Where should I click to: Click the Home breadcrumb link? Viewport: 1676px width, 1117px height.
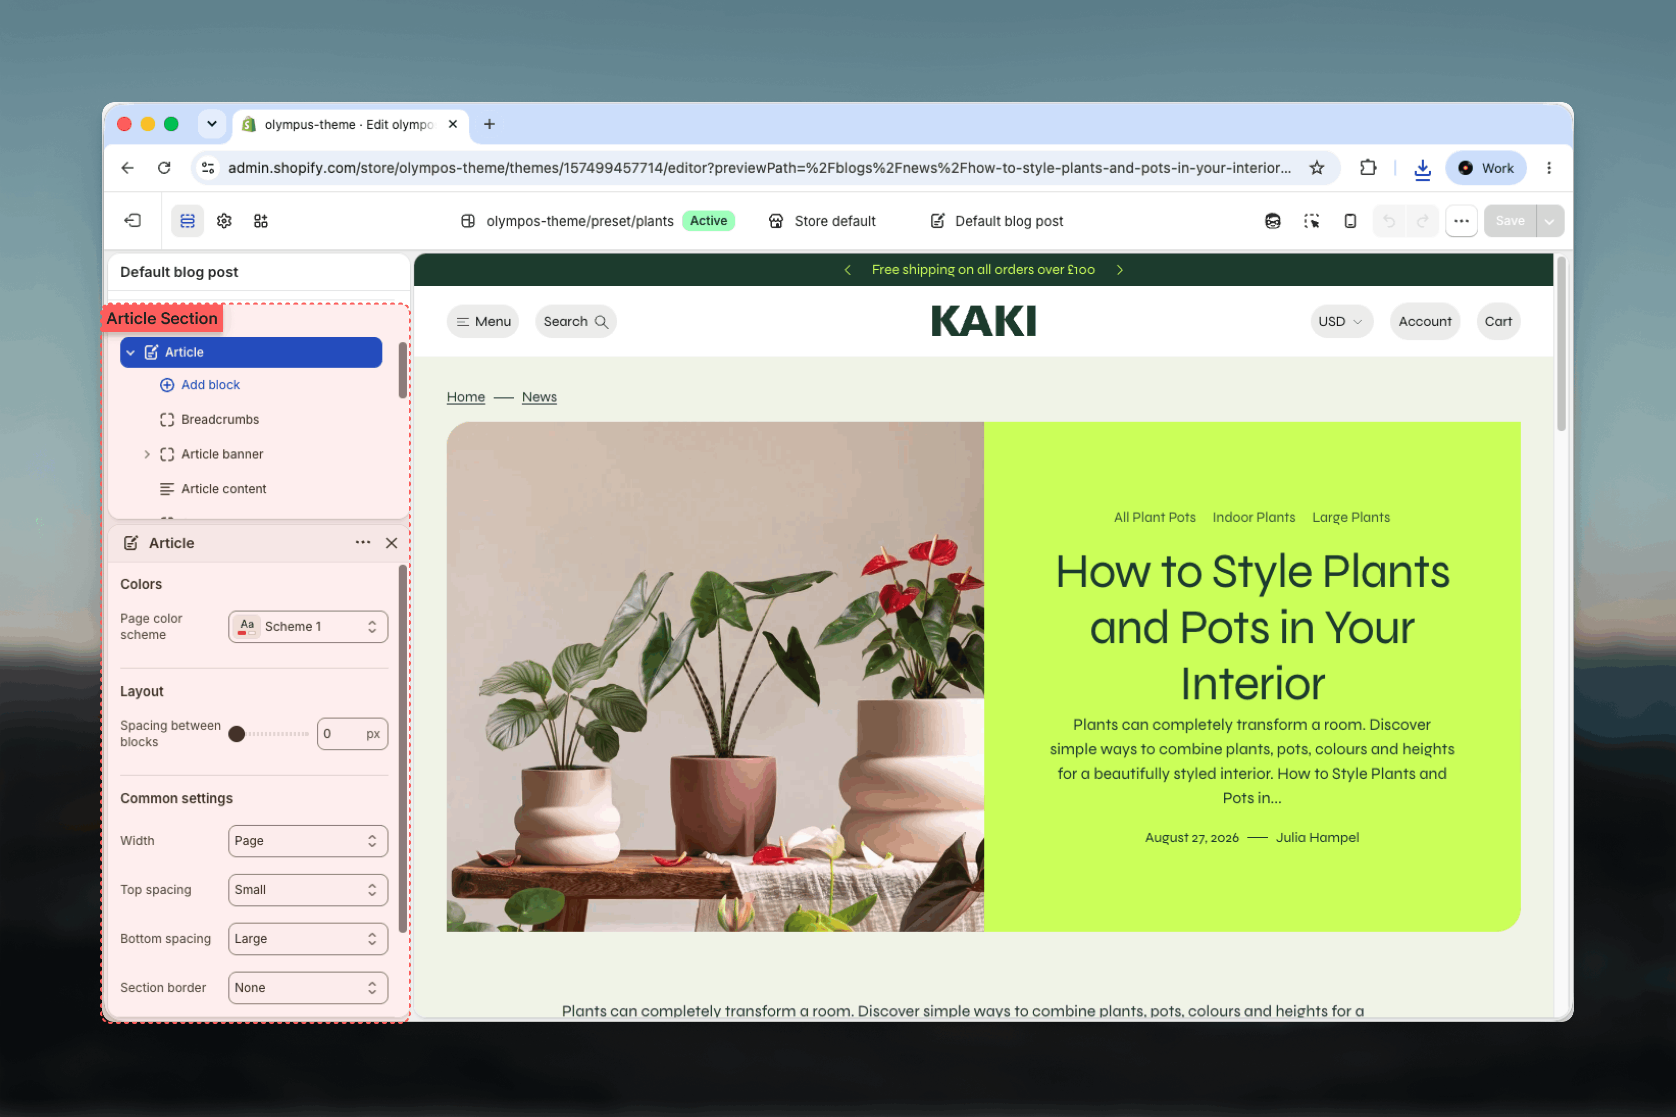[466, 397]
